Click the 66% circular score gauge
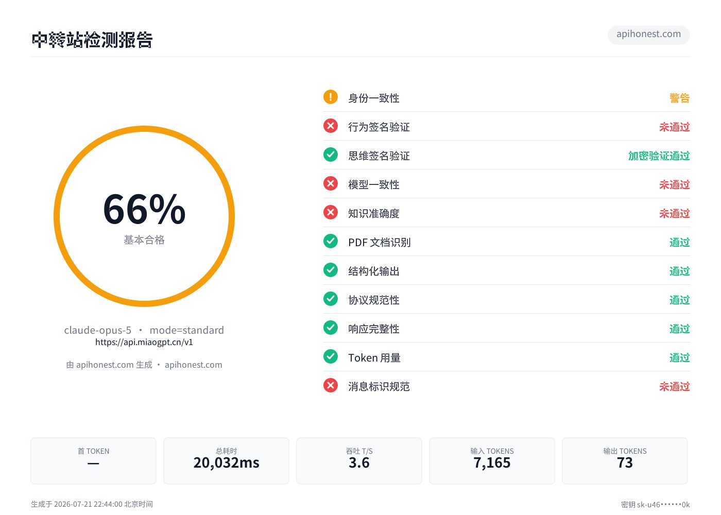 pyautogui.click(x=144, y=216)
